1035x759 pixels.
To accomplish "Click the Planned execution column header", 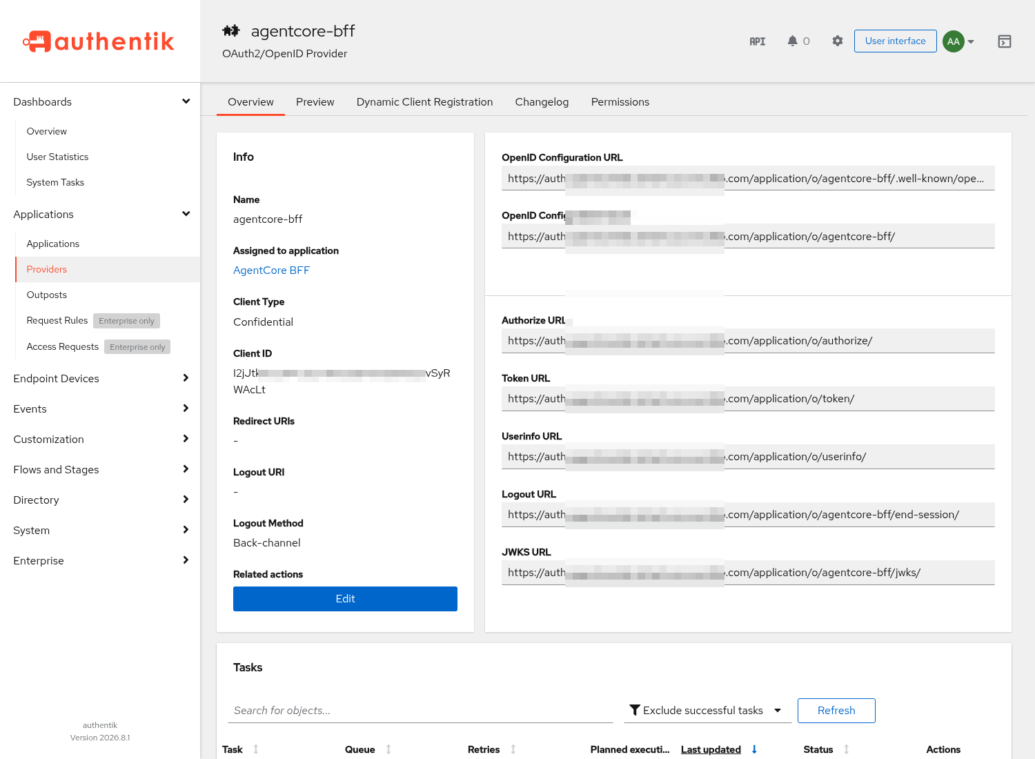I will coord(630,749).
